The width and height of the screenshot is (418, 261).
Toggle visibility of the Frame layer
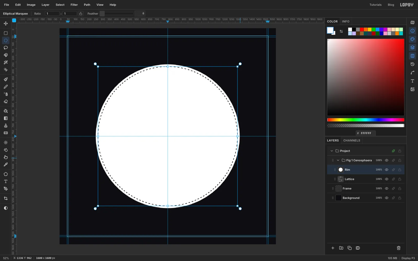point(387,188)
